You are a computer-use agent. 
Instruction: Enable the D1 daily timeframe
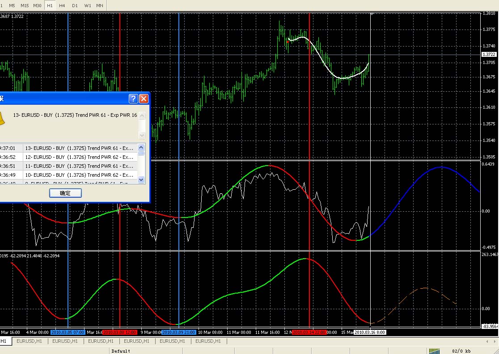(75, 5)
